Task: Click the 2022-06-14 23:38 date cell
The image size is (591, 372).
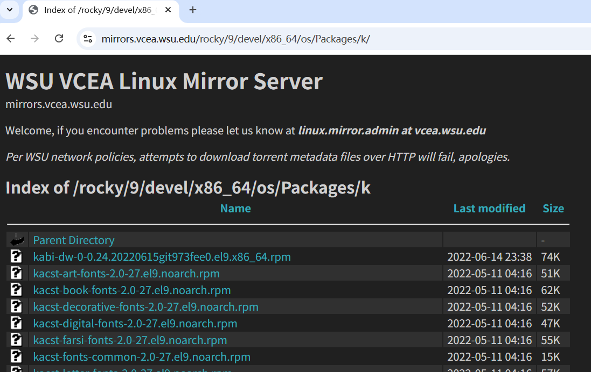Action: (489, 256)
